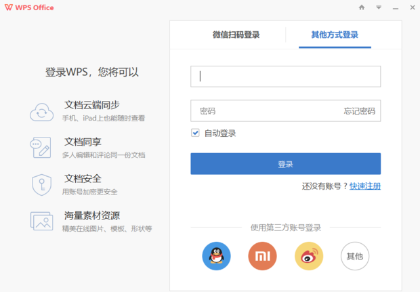Click the 自动登录 label text

[220, 133]
